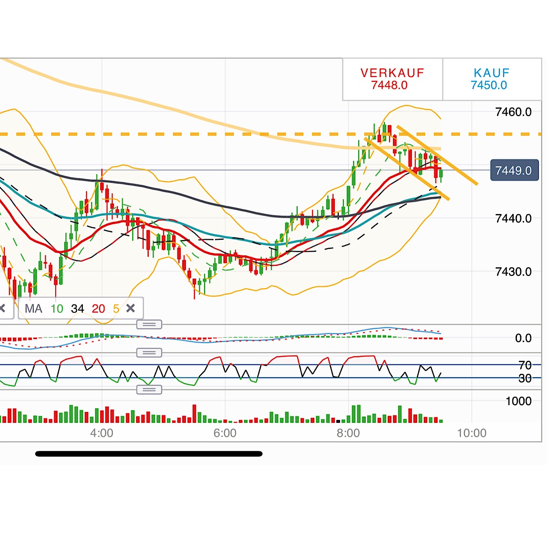The height and width of the screenshot is (547, 547).
Task: Collapse the MACD subchart with its handle
Action: pyautogui.click(x=149, y=324)
